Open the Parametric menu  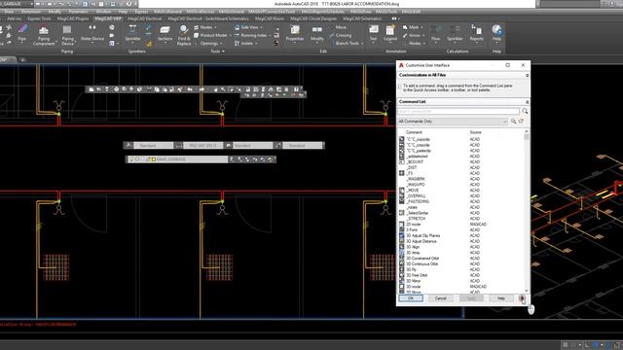click(78, 12)
